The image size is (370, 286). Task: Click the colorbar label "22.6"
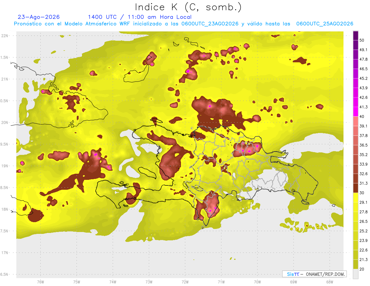[363, 250]
